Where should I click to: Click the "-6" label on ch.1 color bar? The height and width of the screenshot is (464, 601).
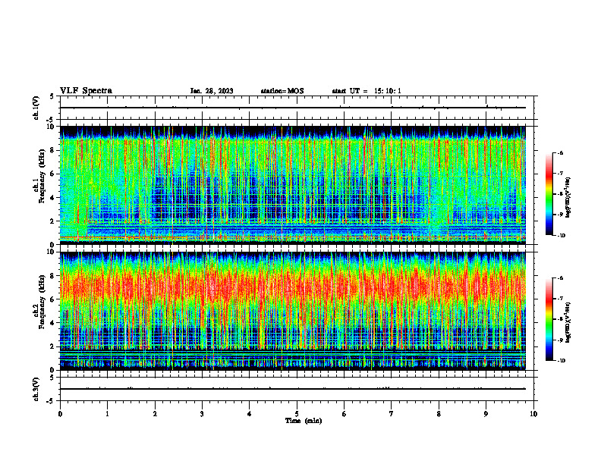(x=560, y=152)
